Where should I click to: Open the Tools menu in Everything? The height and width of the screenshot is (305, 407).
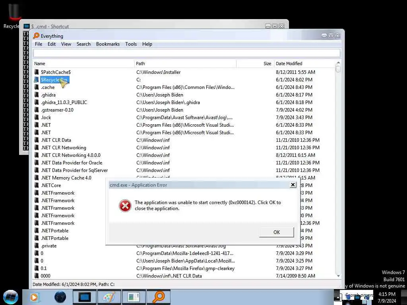point(131,44)
